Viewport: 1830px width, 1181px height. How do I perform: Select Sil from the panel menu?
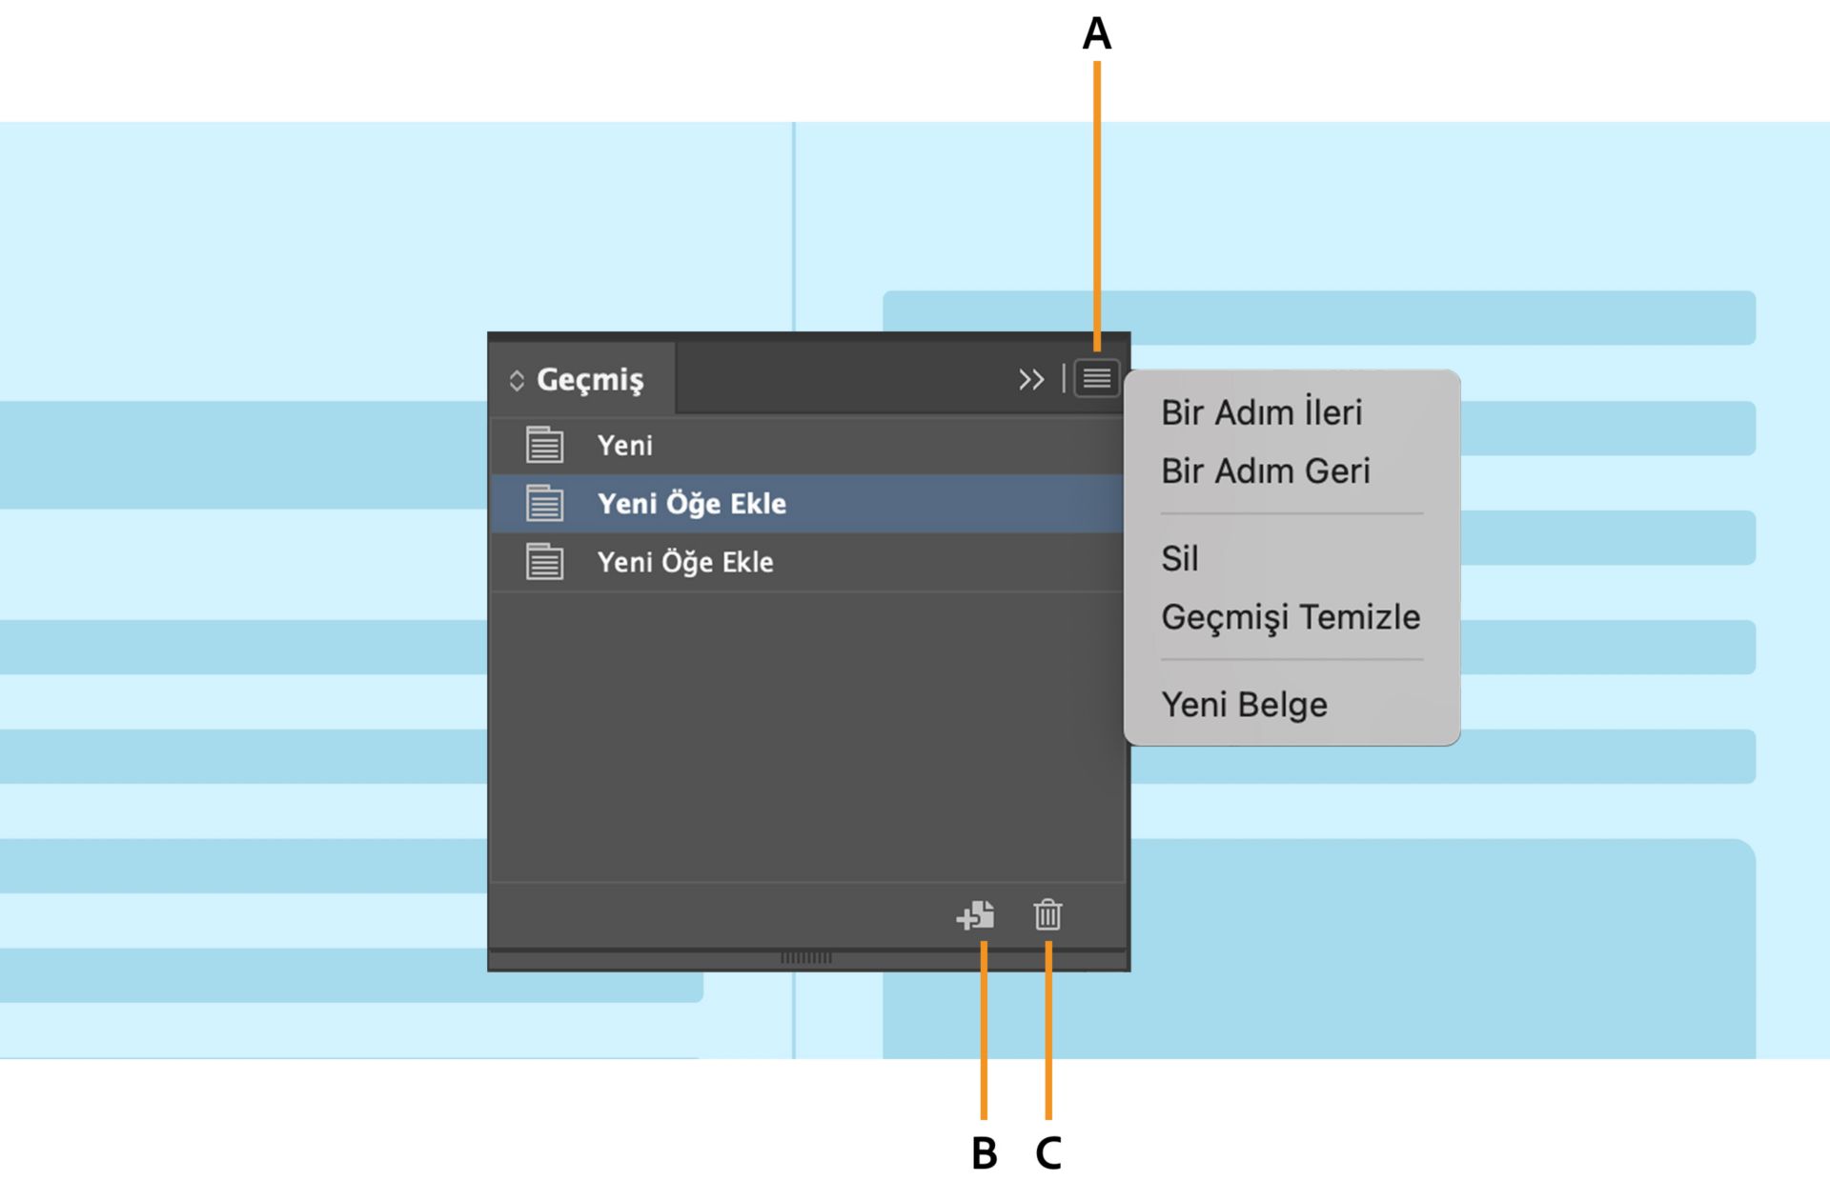1179,558
